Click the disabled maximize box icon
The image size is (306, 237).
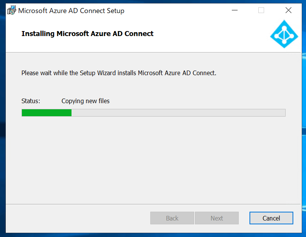pos(261,10)
